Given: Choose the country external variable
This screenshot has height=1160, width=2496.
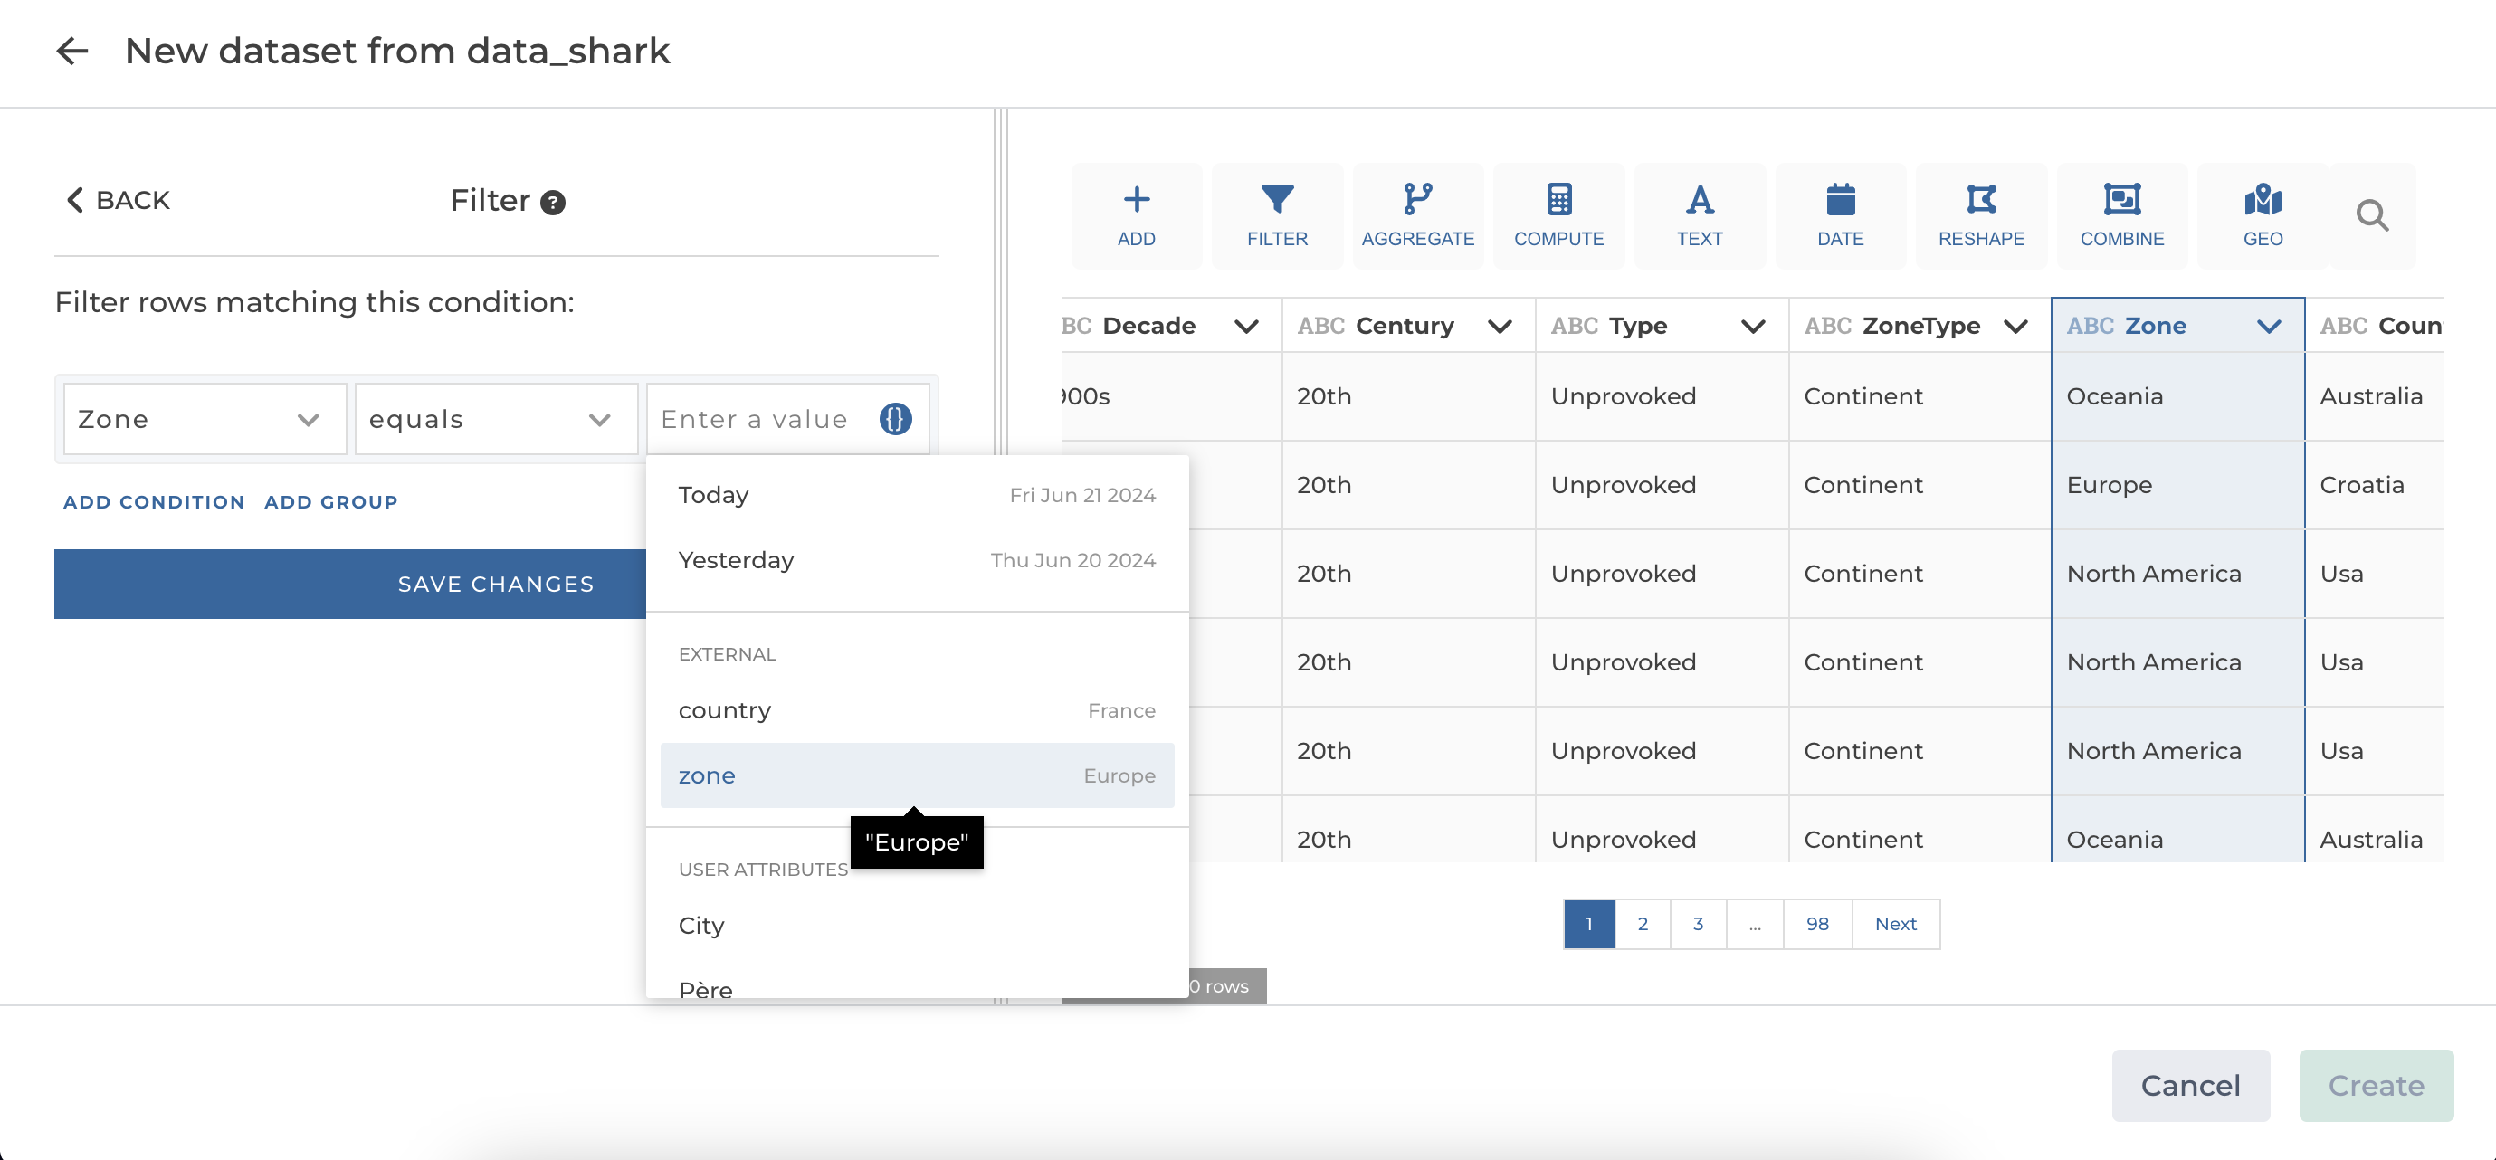Looking at the screenshot, I should click(916, 710).
